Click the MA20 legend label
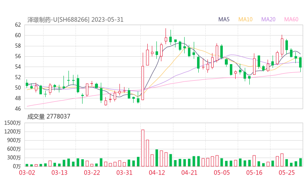The width and height of the screenshot is (307, 182). click(268, 19)
